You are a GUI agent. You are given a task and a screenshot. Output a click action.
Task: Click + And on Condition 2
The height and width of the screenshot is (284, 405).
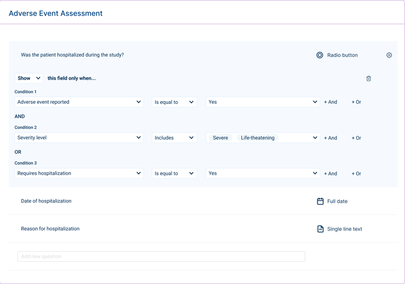[331, 138]
